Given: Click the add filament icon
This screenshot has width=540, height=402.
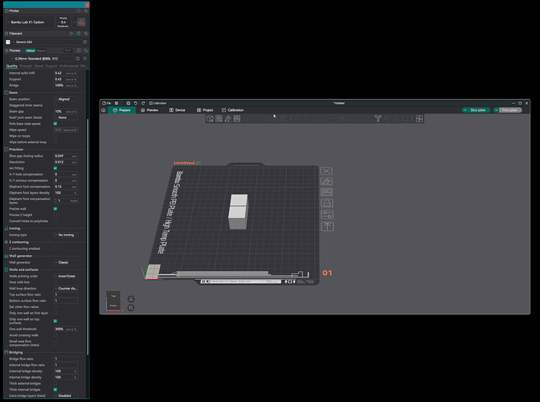Looking at the screenshot, I should pos(72,34).
